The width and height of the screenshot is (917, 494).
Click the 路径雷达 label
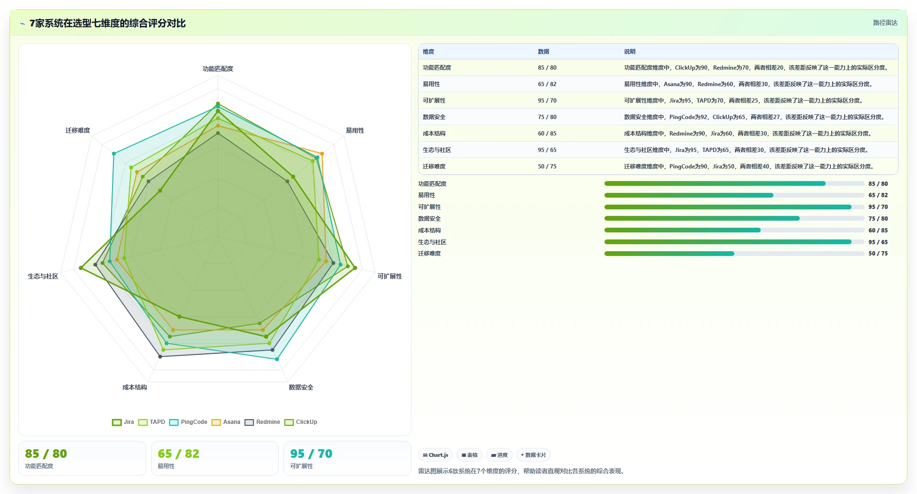(885, 23)
